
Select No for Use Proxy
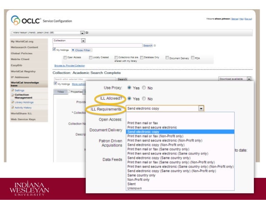coord(144,88)
